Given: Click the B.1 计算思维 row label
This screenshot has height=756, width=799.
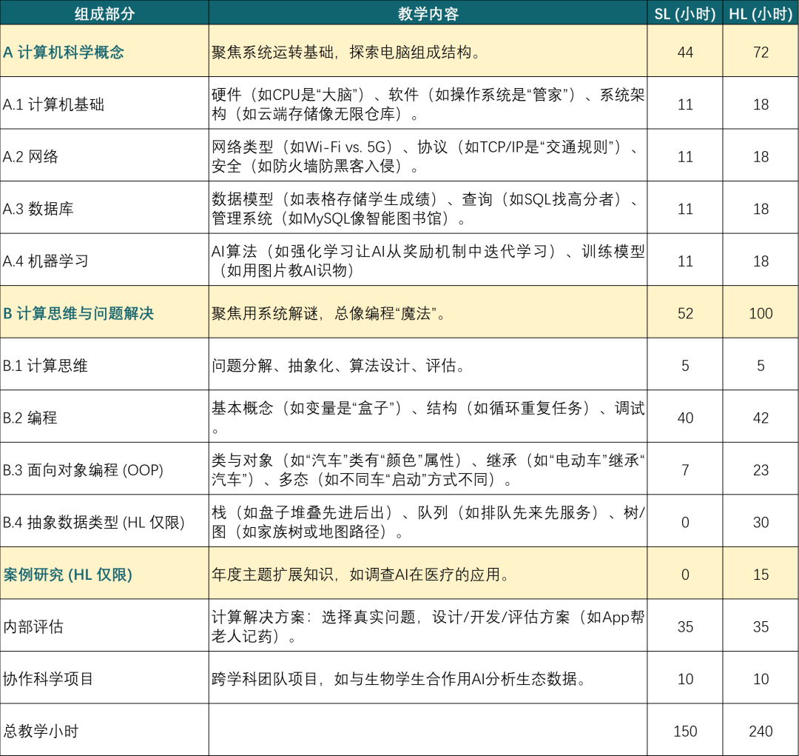Looking at the screenshot, I should [45, 366].
